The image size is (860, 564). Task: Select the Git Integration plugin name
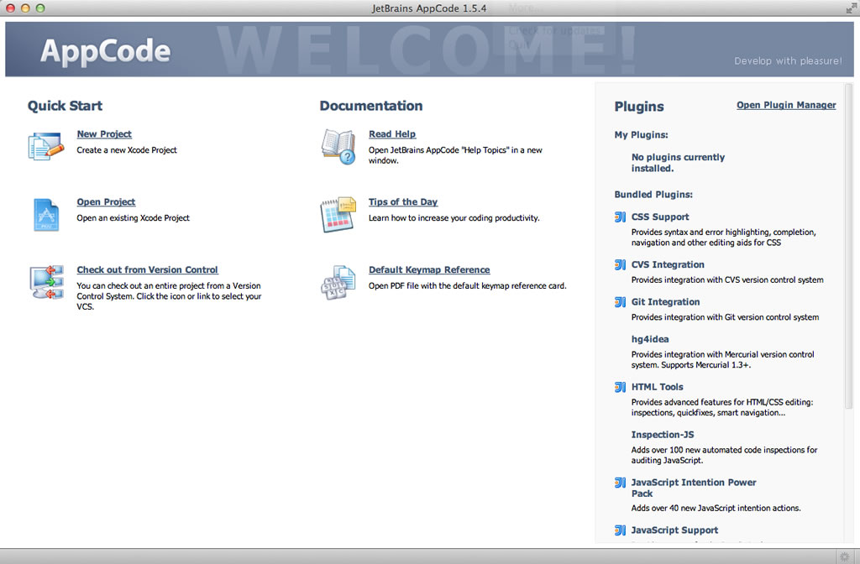pyautogui.click(x=666, y=302)
